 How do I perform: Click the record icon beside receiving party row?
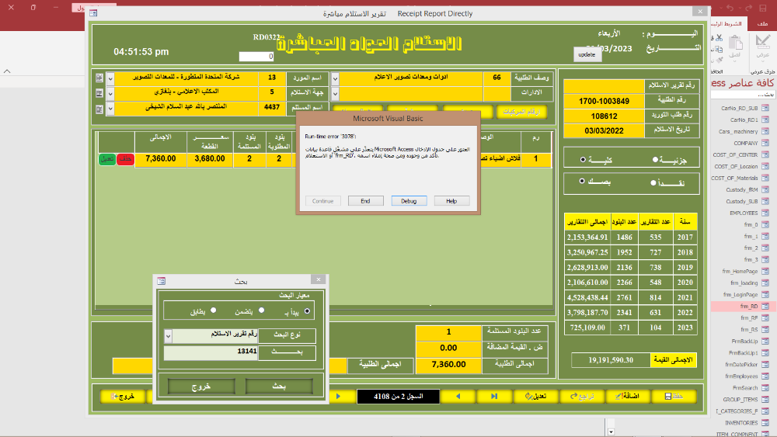point(99,93)
